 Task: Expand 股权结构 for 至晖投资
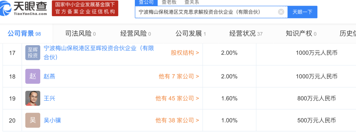click(x=185, y=53)
